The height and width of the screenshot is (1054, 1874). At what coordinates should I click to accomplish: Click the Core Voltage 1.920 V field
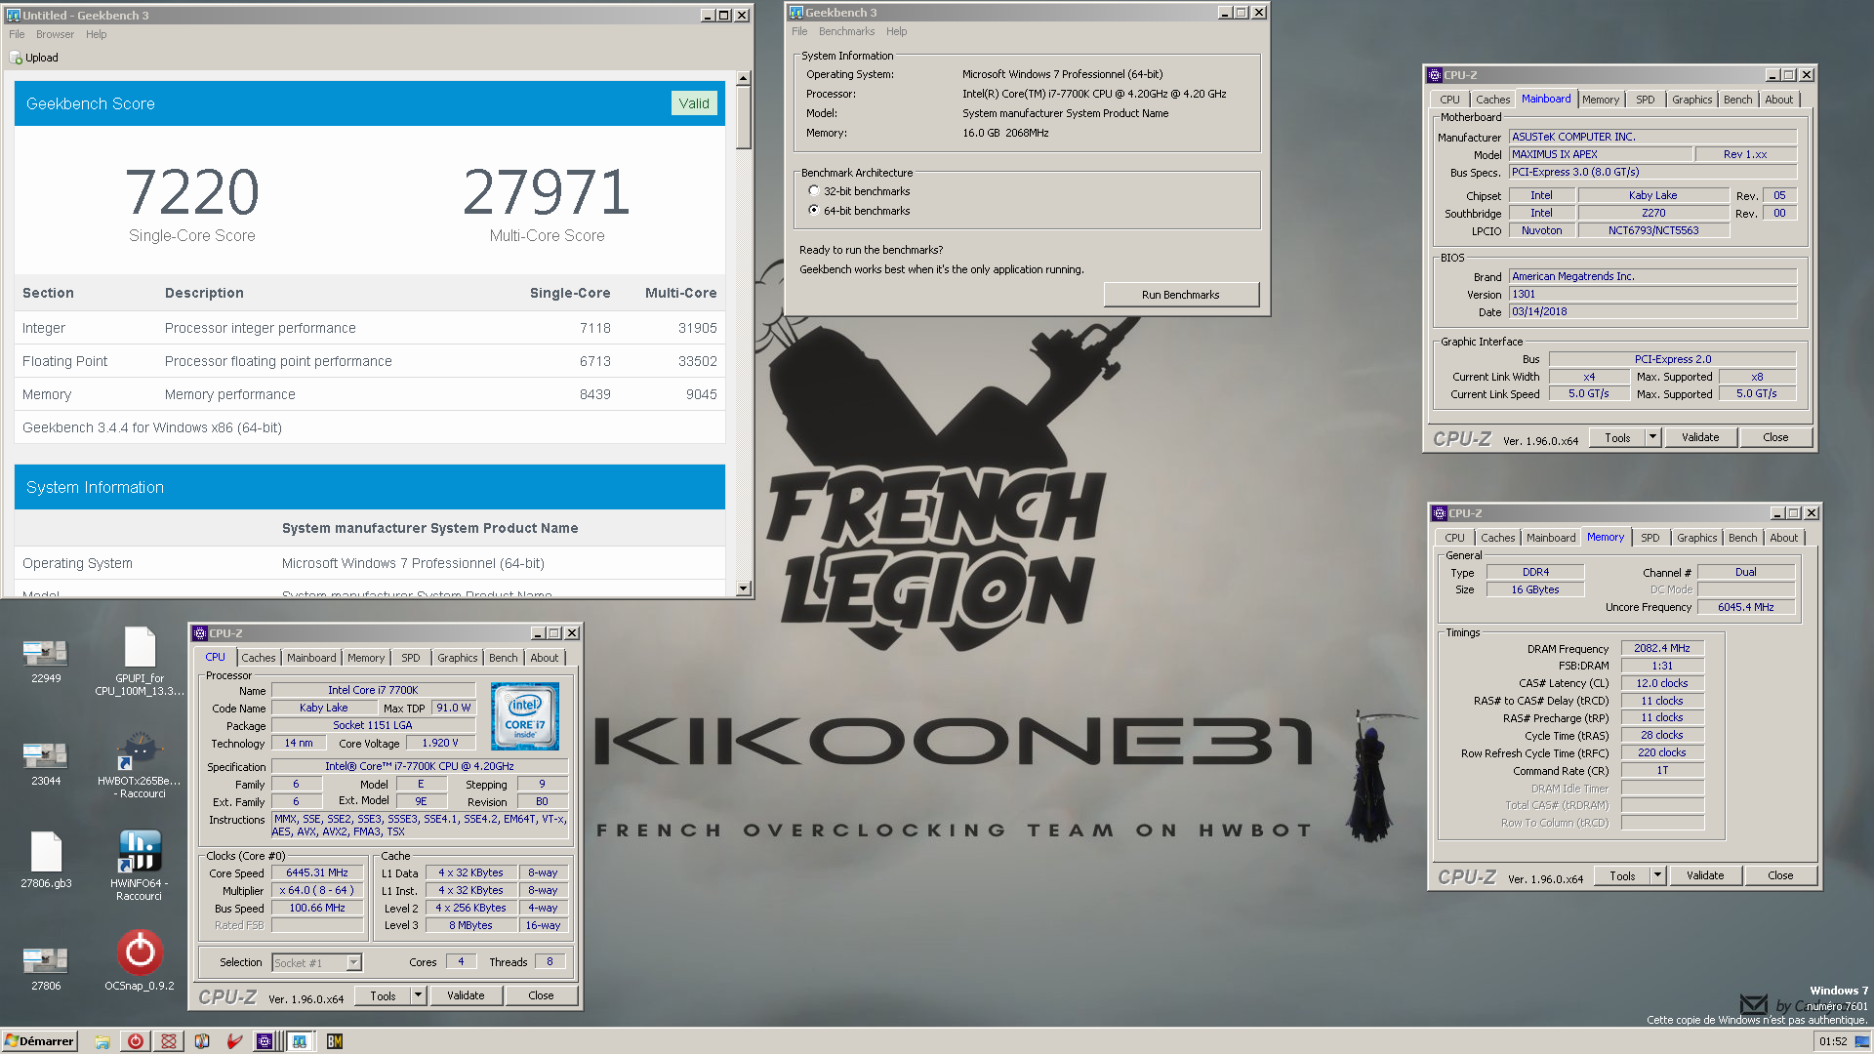pos(440,743)
